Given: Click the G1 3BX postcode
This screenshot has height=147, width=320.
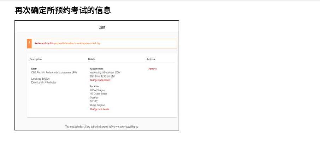Looking at the screenshot, I should click(94, 102).
